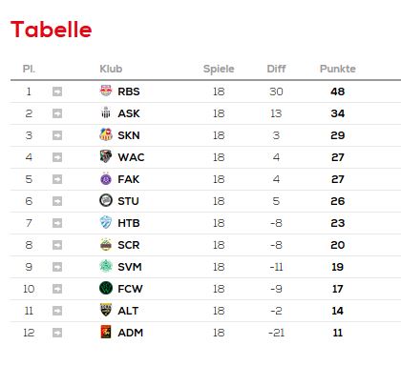Screen dimensions: 401x366
Task: Select the SKN team logo
Action: pyautogui.click(x=106, y=134)
